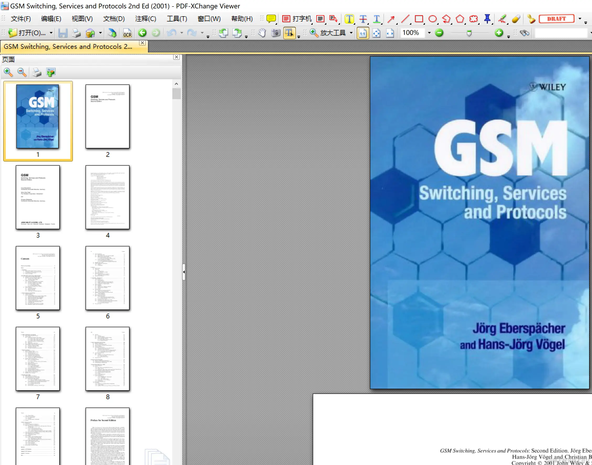Screen dimensions: 592x465
Task: Open the 文档(D) menu
Action: click(114, 19)
